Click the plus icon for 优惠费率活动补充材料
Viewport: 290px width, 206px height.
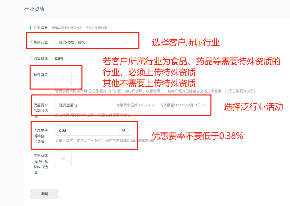(63, 159)
